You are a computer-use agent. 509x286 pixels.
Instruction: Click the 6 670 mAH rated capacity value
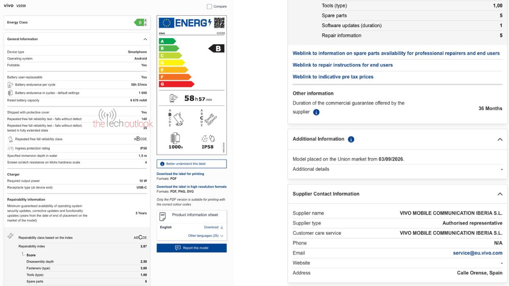(x=139, y=100)
